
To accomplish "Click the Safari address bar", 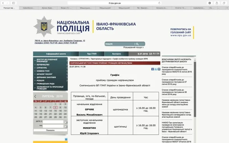I will tap(114, 3).
